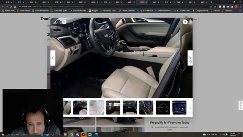The height and width of the screenshot is (137, 243).
Task: Open the Naggios bookmark
Action: click(94, 11)
